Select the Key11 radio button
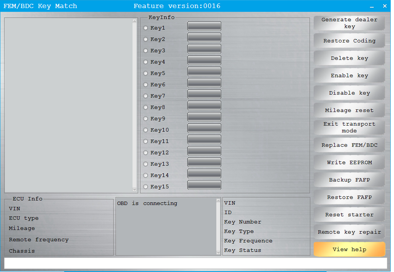Screen dimensions: 394x272 (145, 141)
